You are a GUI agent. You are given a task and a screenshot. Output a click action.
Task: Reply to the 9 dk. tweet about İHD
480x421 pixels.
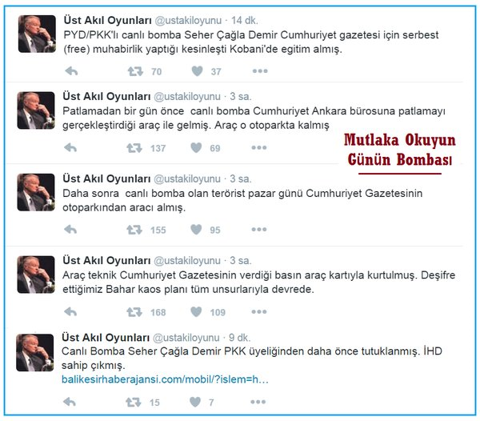(x=70, y=402)
